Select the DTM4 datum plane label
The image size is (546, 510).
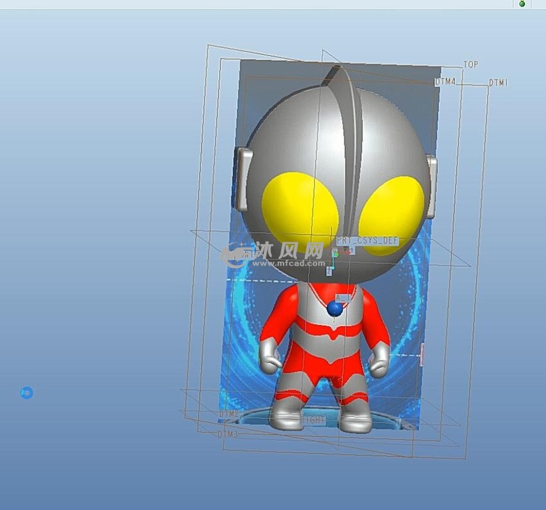point(445,82)
